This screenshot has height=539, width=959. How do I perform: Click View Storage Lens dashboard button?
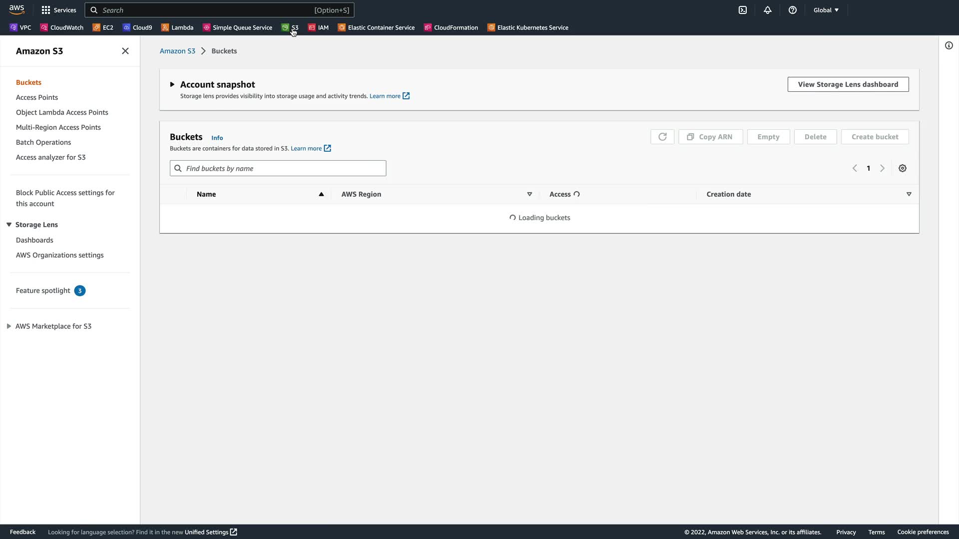click(848, 84)
